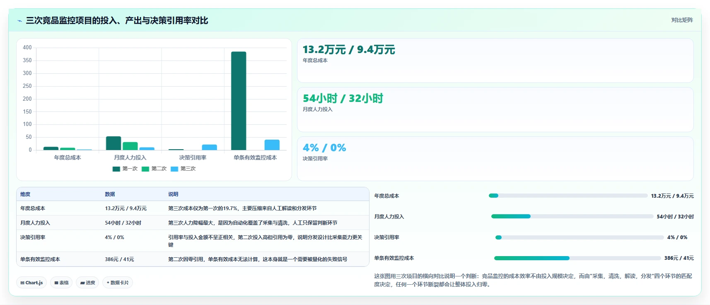Click the 单条有效监控成本 chart axis label
710x305 pixels.
[x=255, y=157]
